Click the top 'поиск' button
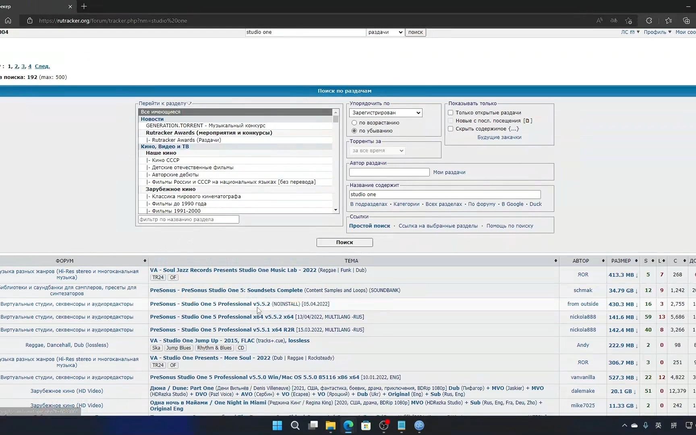Screen dimensions: 696x435 (415, 32)
